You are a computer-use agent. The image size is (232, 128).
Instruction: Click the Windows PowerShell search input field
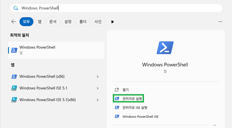click(x=116, y=8)
